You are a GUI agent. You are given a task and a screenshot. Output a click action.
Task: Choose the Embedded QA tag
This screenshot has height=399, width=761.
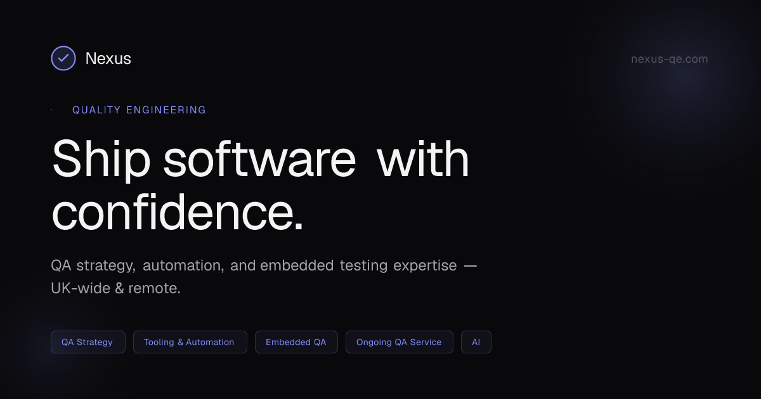tap(296, 342)
